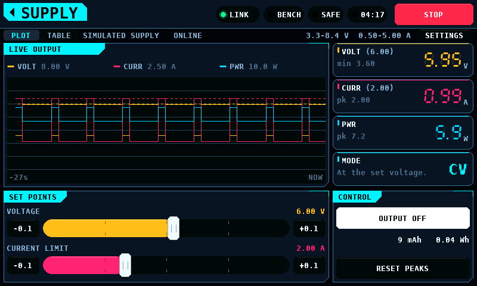Viewport: 477px width, 286px height.
Task: Click the yellow voltage slider handle
Action: [174, 228]
